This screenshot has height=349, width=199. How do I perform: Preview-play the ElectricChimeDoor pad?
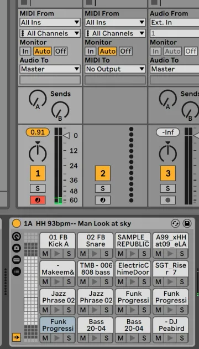pos(133,281)
